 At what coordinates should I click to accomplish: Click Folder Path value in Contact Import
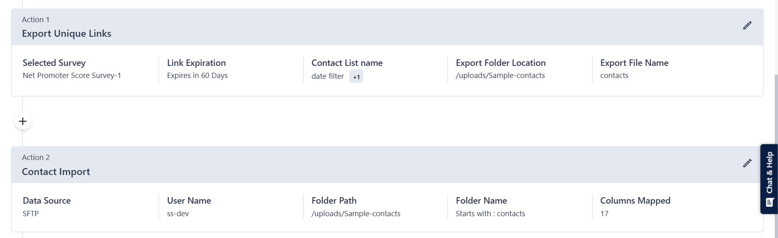[356, 214]
